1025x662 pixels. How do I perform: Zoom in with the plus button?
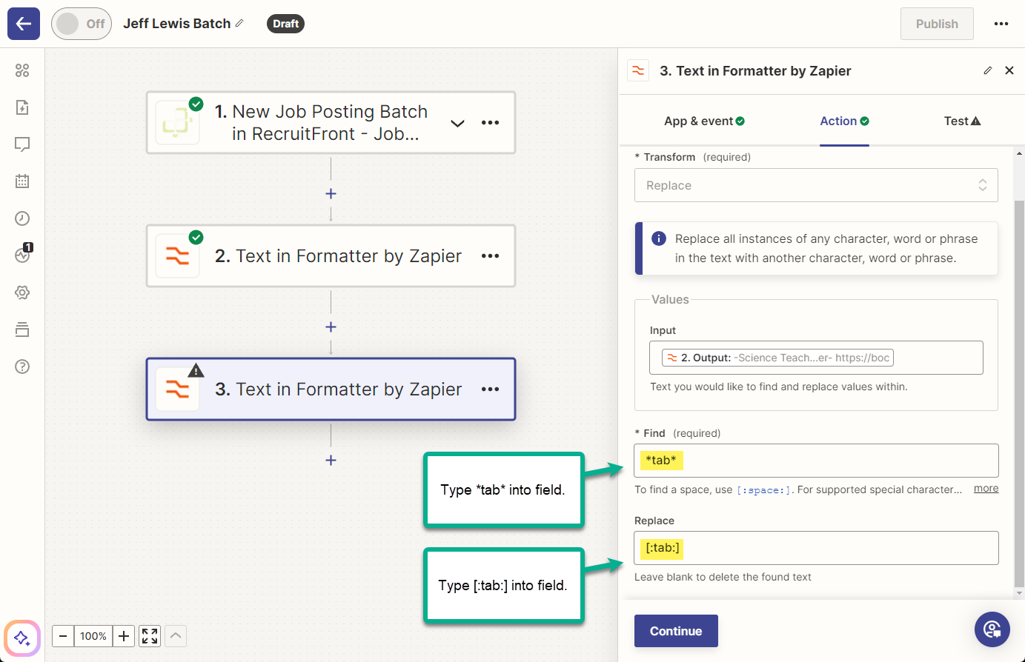(x=124, y=636)
